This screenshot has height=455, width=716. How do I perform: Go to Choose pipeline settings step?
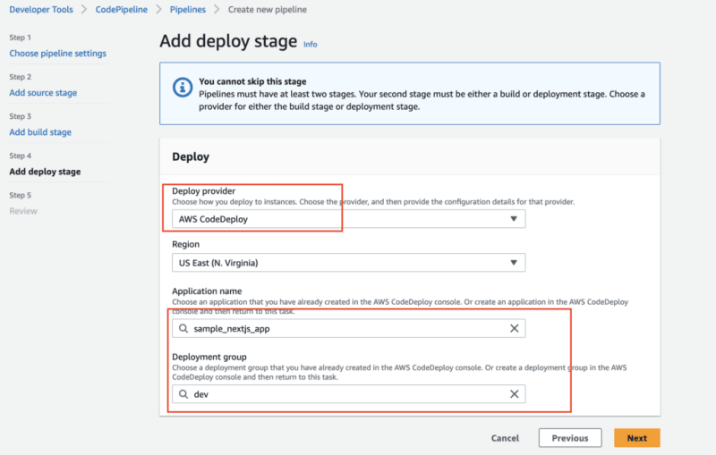coord(57,54)
